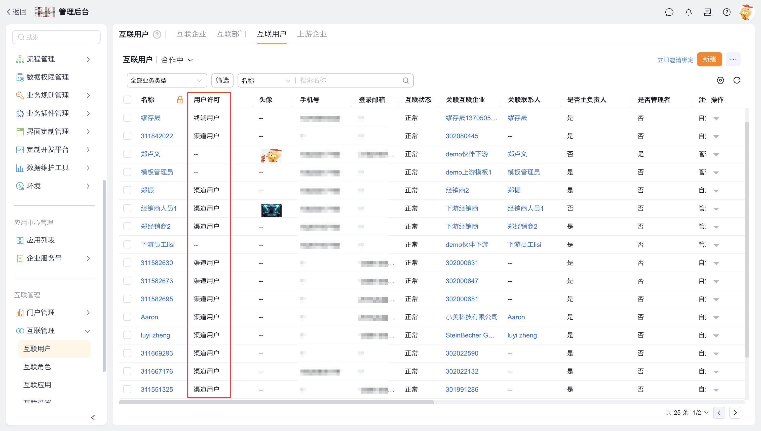Click the table column settings icon
Screen dimensions: 761x431
(x=720, y=80)
